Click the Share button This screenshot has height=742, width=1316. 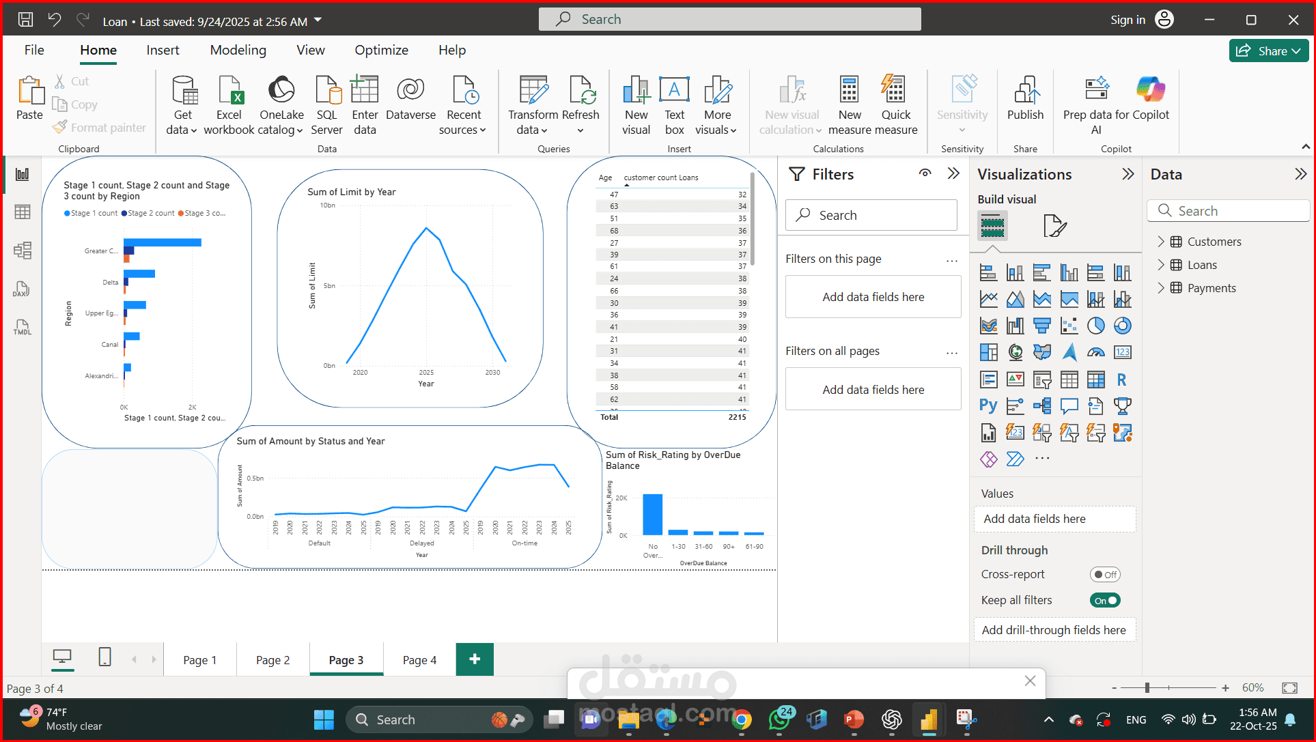[1268, 51]
